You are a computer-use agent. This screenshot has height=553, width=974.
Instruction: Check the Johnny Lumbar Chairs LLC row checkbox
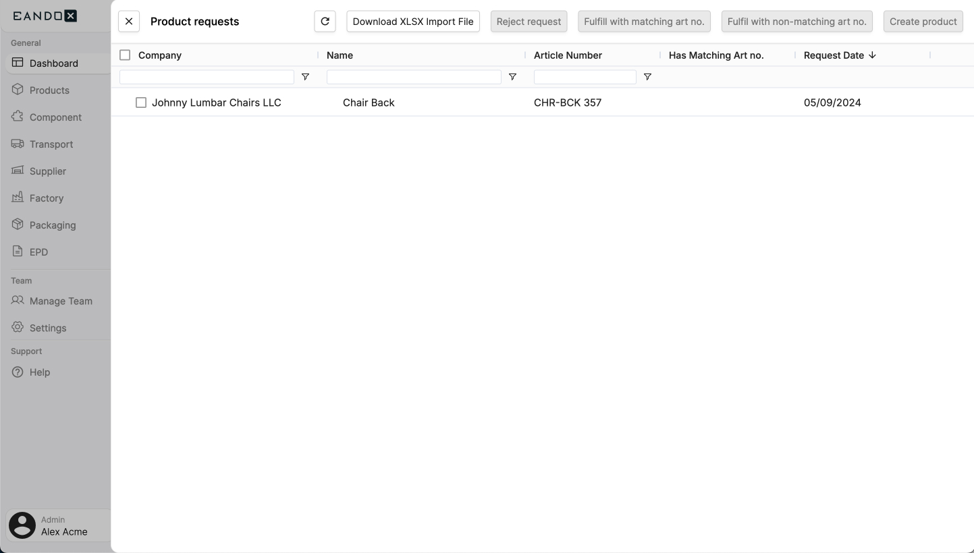pos(141,103)
